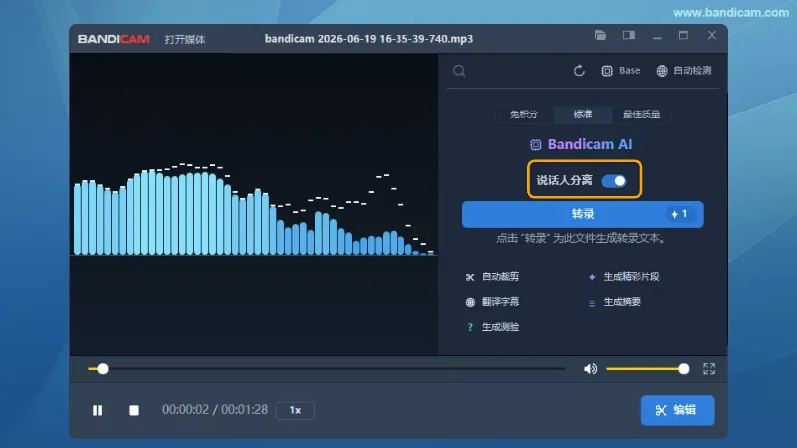Image resolution: width=797 pixels, height=448 pixels.
Task: Click the 编辑 button
Action: tap(677, 410)
